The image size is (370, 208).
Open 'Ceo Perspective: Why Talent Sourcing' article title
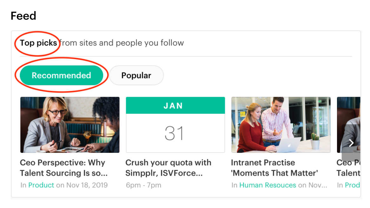pos(63,168)
